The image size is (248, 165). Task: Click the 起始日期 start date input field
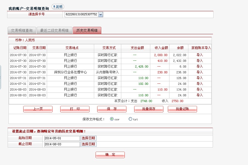point(62,138)
